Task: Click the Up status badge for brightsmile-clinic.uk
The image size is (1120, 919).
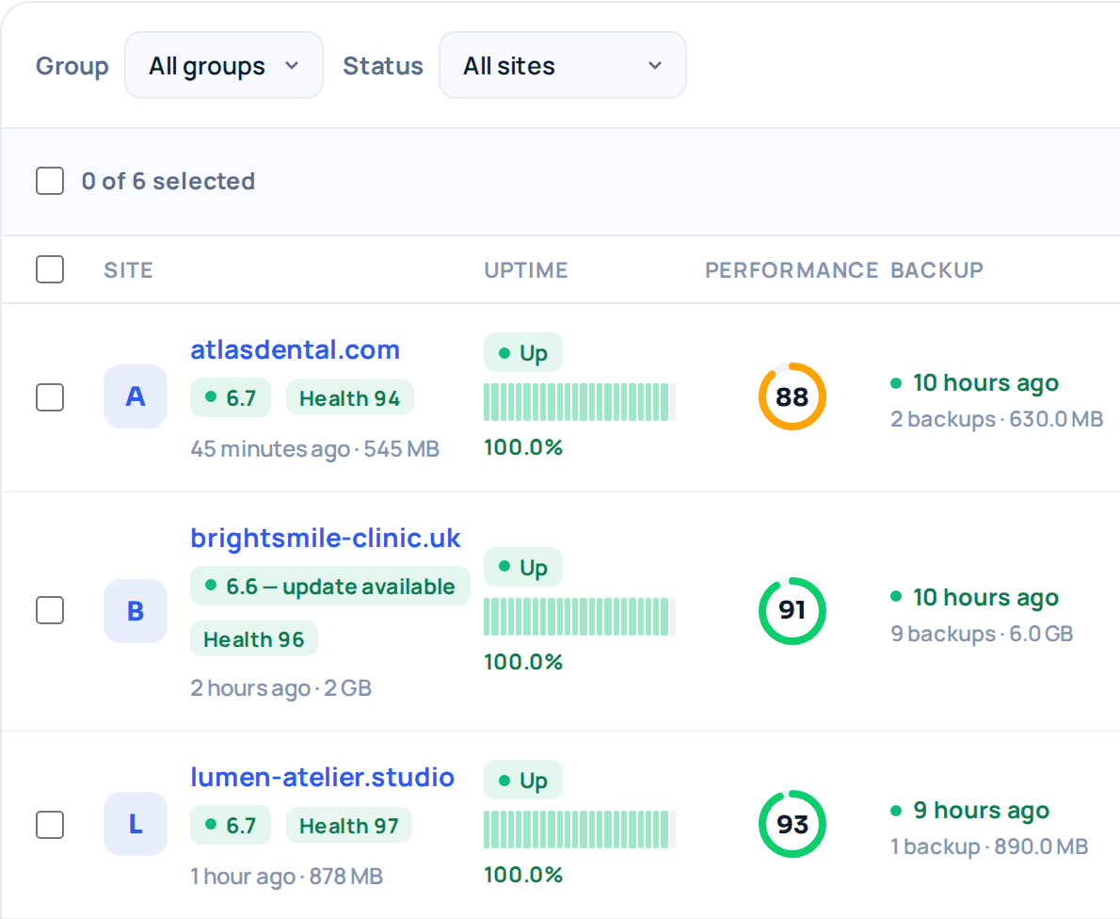Action: (523, 567)
